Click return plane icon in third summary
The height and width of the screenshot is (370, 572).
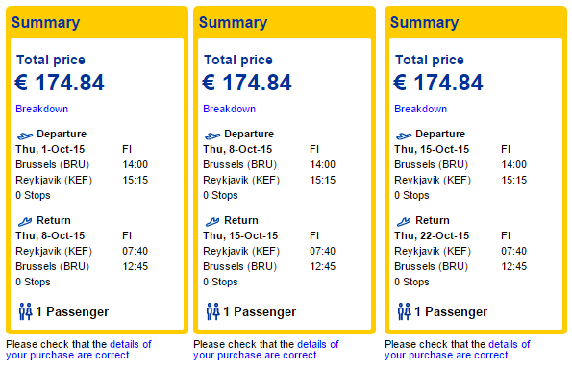404,221
